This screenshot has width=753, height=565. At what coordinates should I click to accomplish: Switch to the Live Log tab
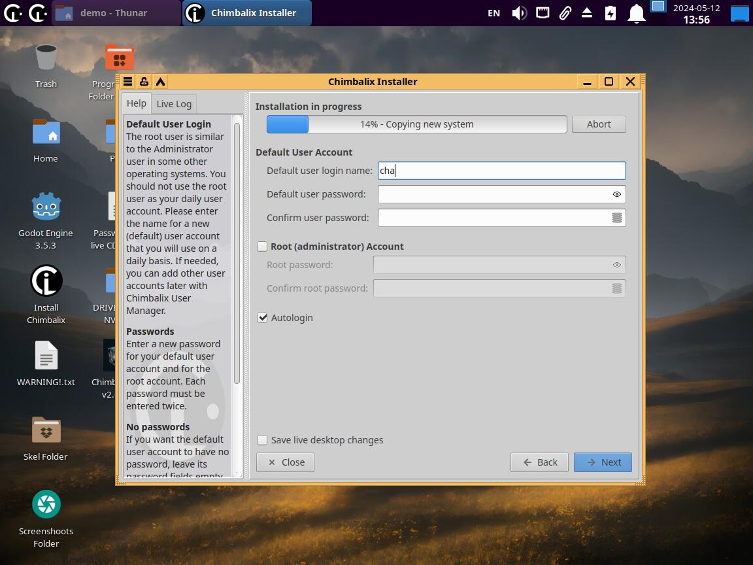174,104
